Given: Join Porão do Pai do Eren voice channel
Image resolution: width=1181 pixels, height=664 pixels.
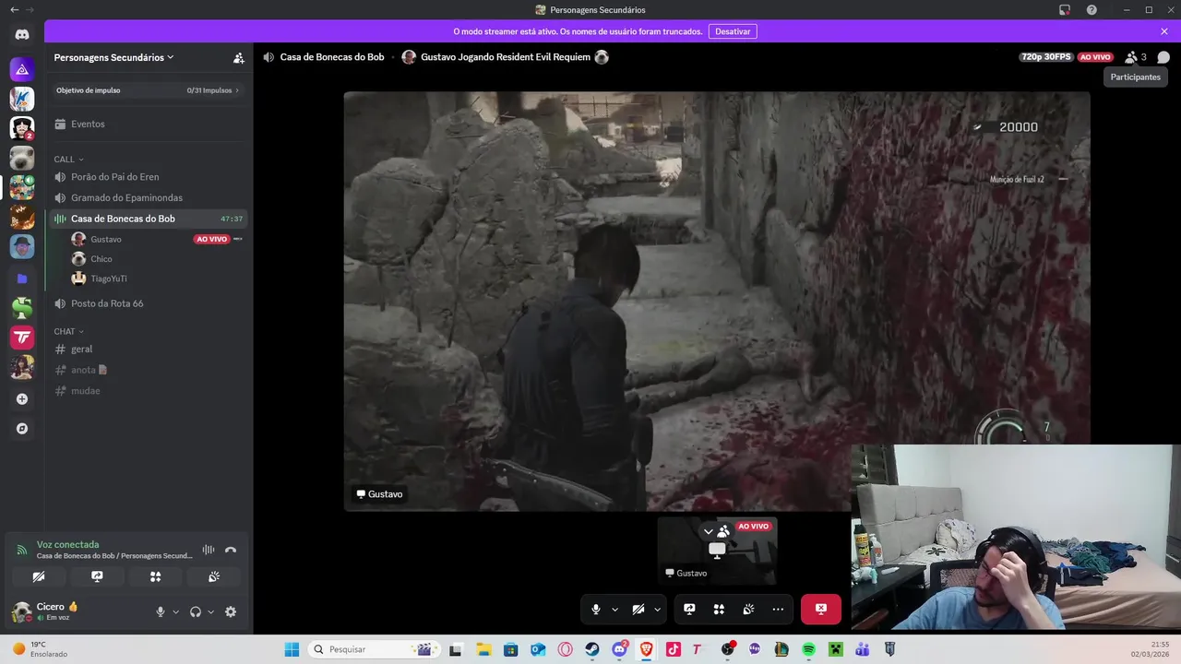Looking at the screenshot, I should pos(149,177).
